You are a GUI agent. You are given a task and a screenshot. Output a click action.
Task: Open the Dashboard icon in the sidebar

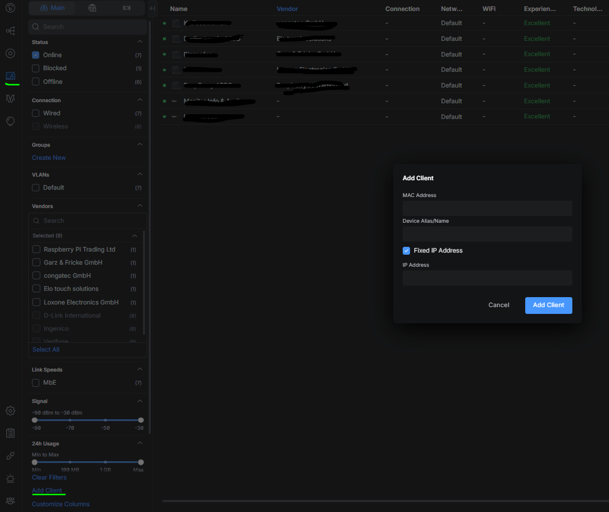click(10, 8)
